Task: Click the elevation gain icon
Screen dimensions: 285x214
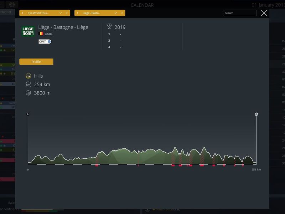Action: tap(28, 93)
